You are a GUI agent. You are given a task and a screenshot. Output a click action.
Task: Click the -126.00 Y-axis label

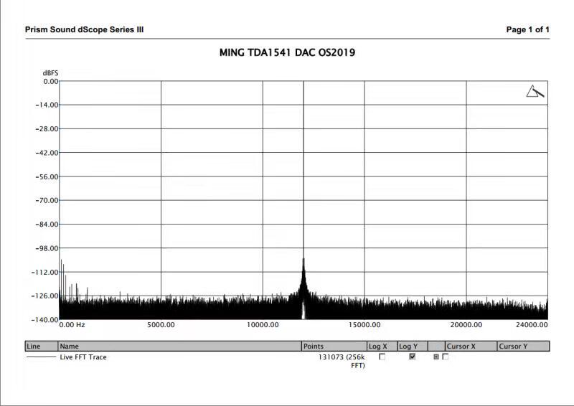(x=45, y=296)
